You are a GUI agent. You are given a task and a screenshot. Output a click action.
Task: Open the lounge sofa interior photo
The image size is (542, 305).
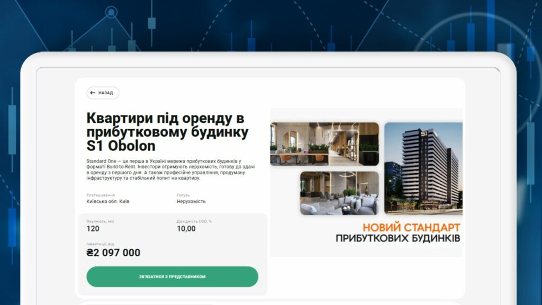[x=339, y=193]
